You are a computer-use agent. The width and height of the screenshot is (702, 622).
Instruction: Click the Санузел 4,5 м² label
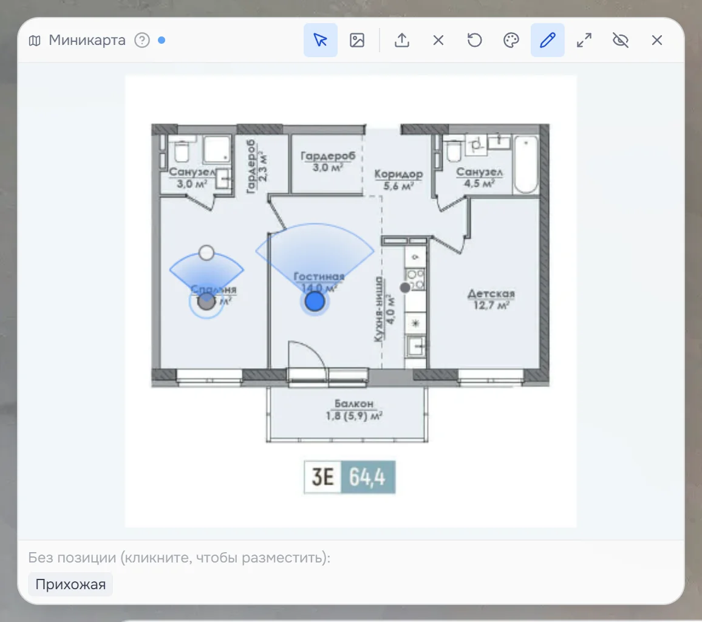pyautogui.click(x=480, y=178)
